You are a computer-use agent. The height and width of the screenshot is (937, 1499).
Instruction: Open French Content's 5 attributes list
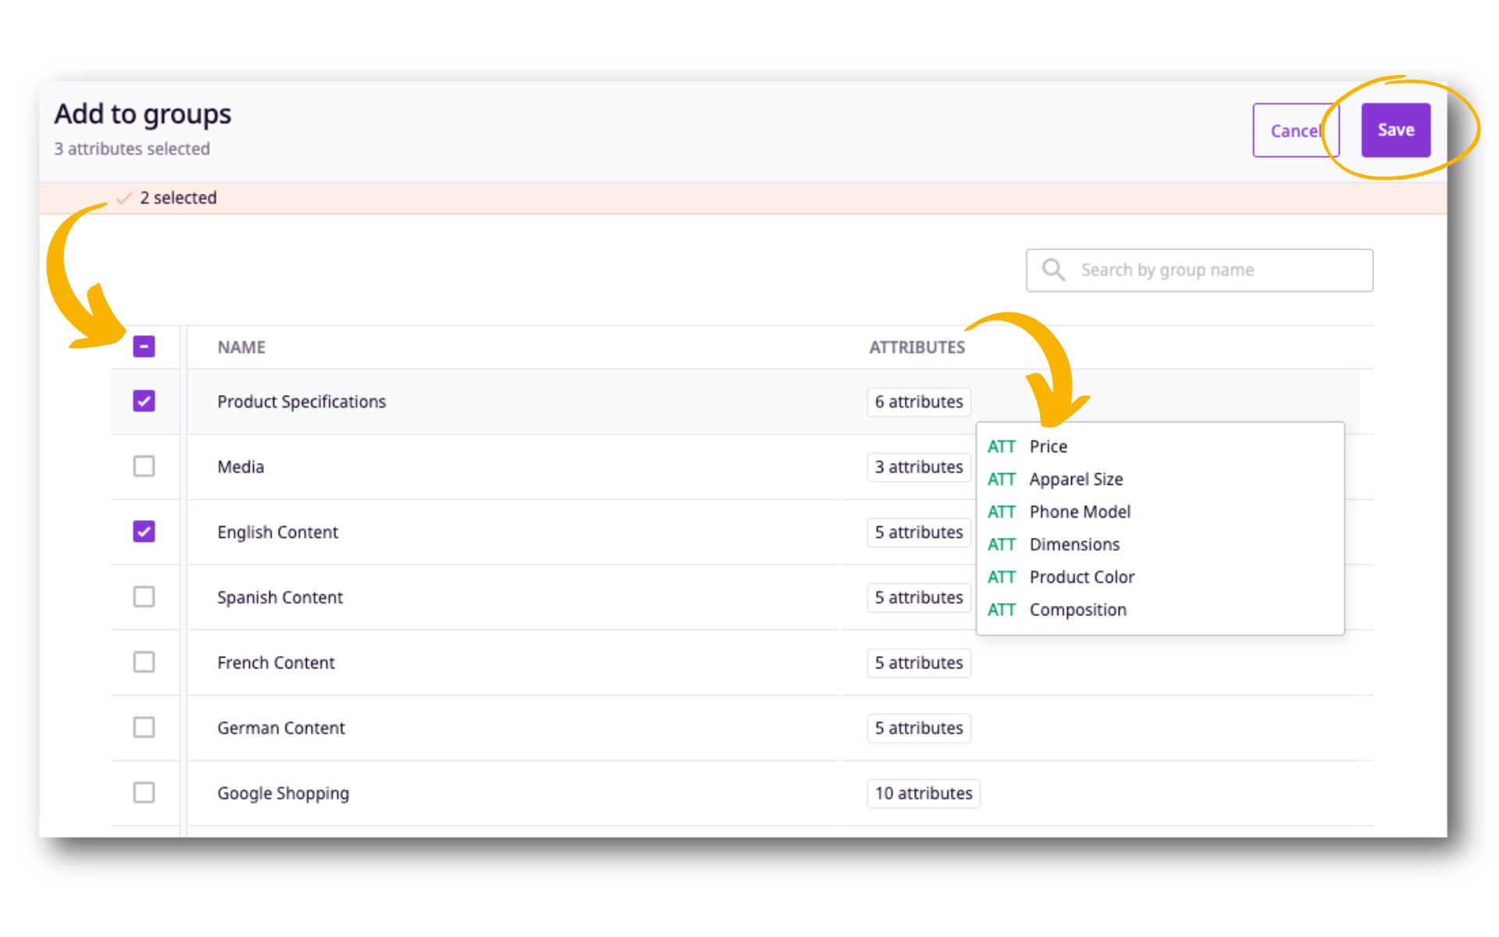point(919,663)
